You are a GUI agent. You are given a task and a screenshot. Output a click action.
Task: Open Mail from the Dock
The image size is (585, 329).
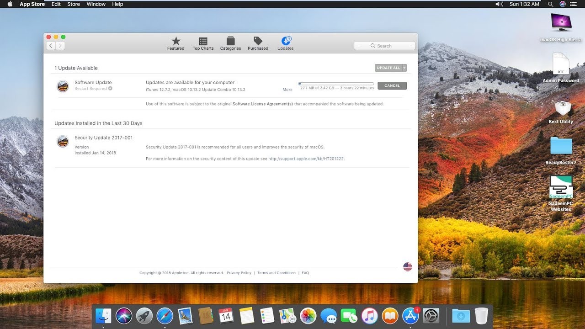pyautogui.click(x=186, y=316)
